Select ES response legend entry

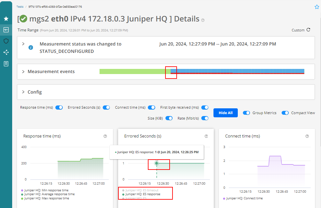143,194
